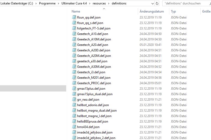Select the file name hellbot_adonis.def.json
This screenshot has width=211, height=140.
[93, 105]
